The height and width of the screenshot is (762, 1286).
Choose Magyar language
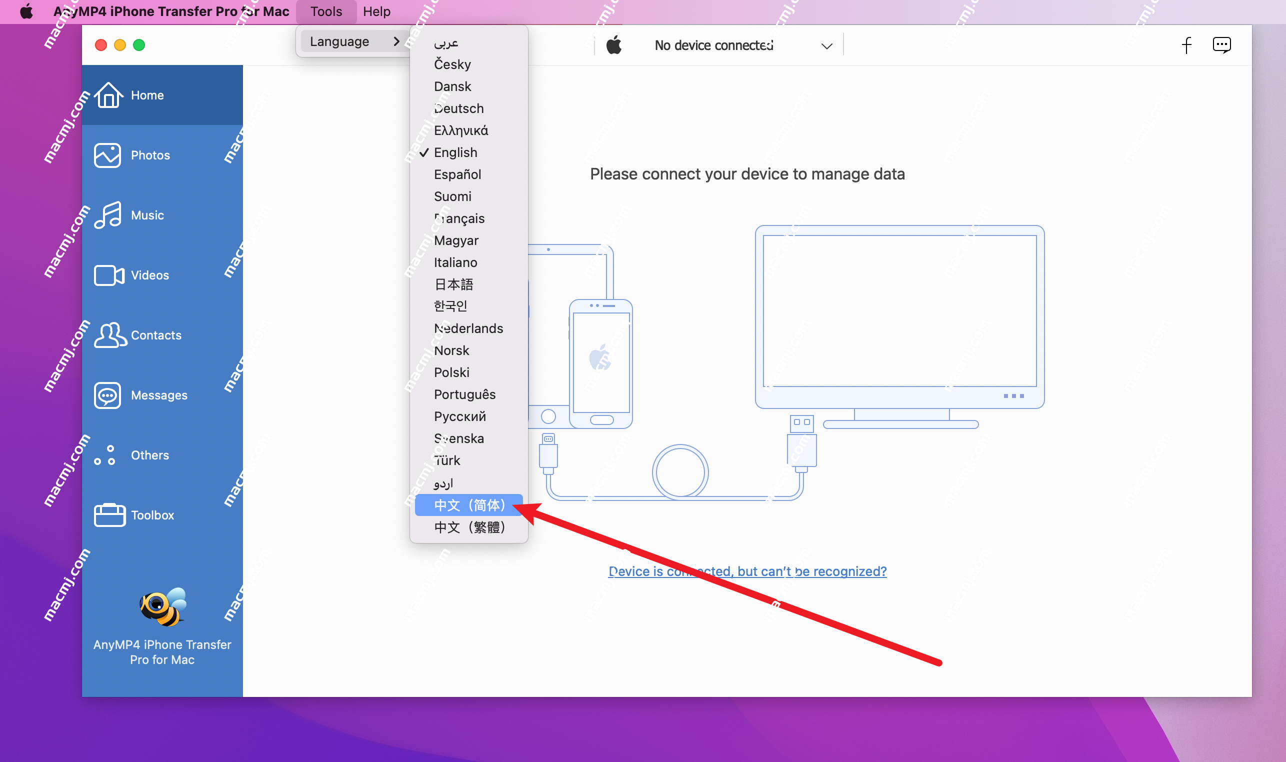(468, 241)
